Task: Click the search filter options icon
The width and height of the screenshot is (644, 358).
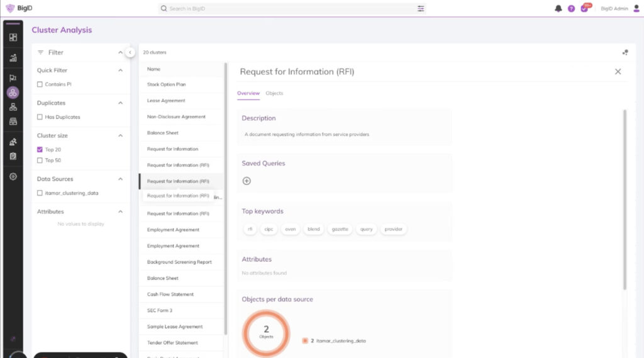Action: tap(421, 9)
